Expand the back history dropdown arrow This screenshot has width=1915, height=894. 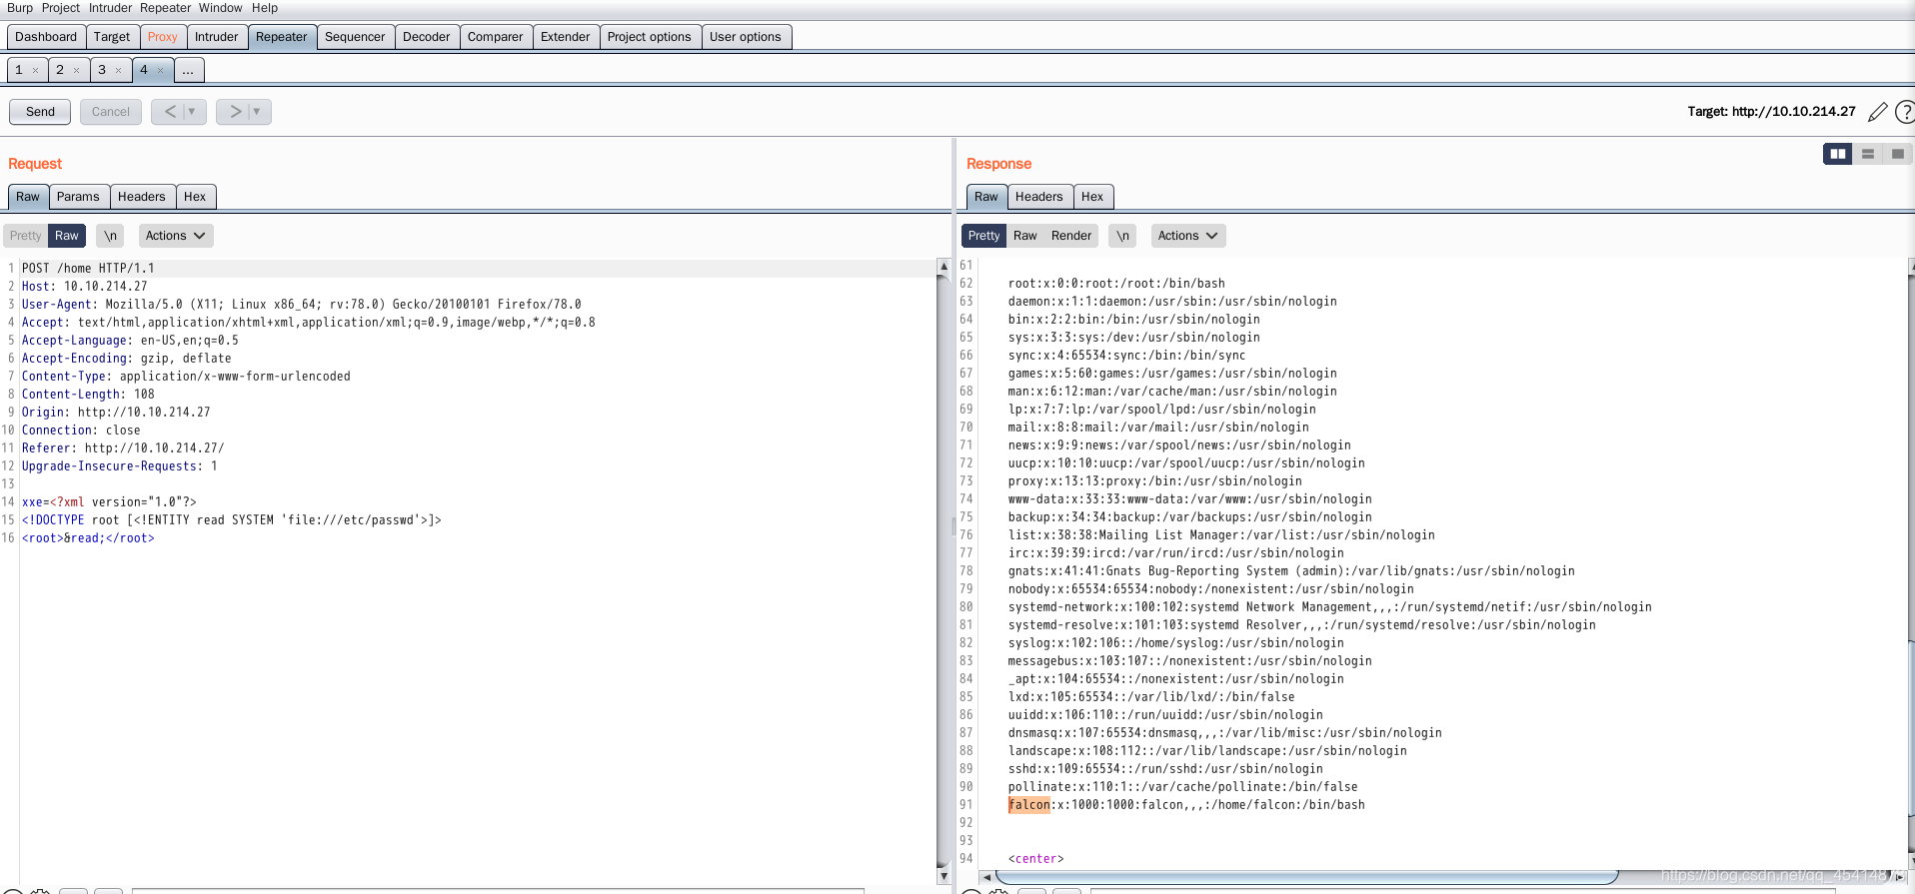pyautogui.click(x=193, y=112)
